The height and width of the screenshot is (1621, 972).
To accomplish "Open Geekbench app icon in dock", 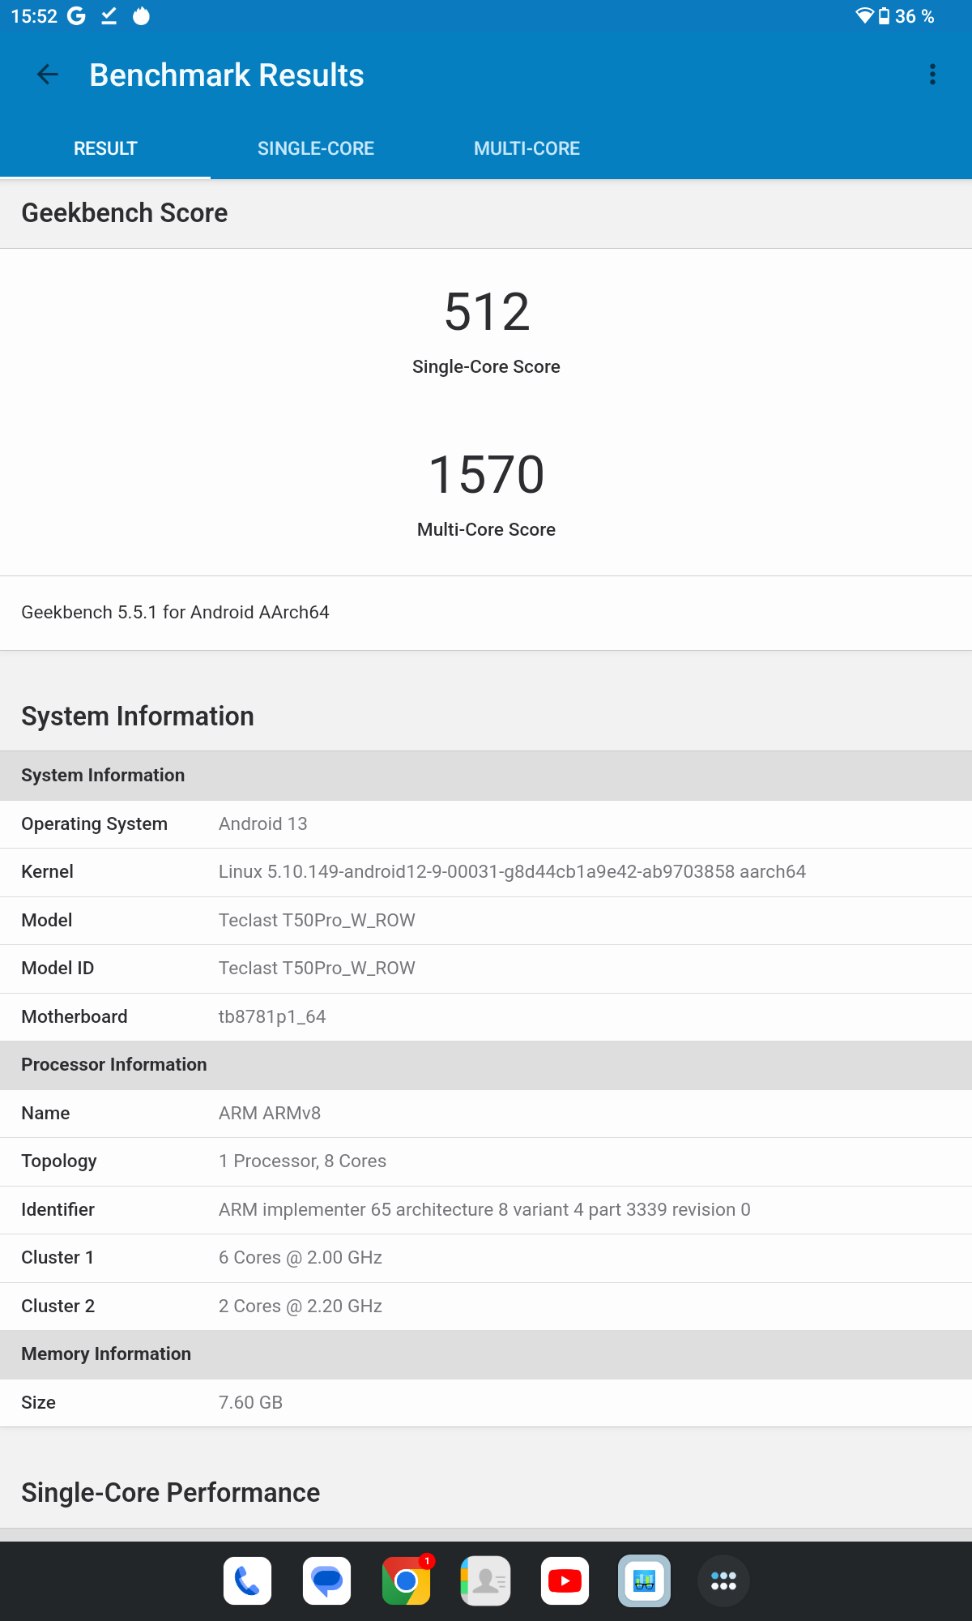I will pyautogui.click(x=645, y=1580).
